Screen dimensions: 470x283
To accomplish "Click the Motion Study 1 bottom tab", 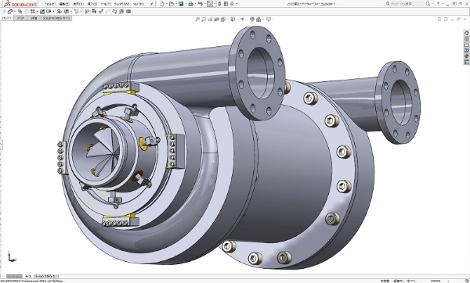I will [x=45, y=276].
